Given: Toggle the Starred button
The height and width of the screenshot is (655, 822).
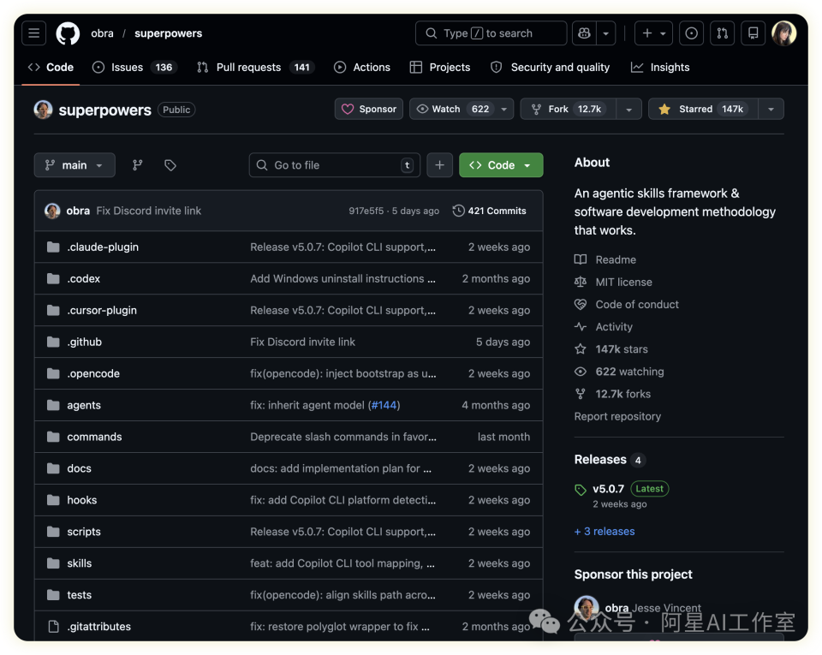Looking at the screenshot, I should [x=703, y=109].
